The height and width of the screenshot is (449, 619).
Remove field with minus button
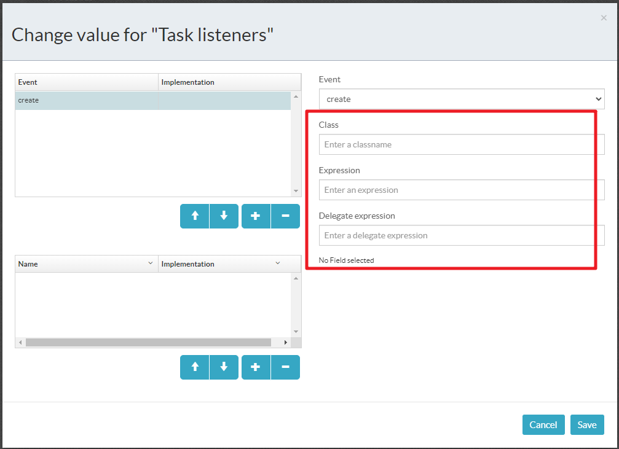click(x=285, y=367)
